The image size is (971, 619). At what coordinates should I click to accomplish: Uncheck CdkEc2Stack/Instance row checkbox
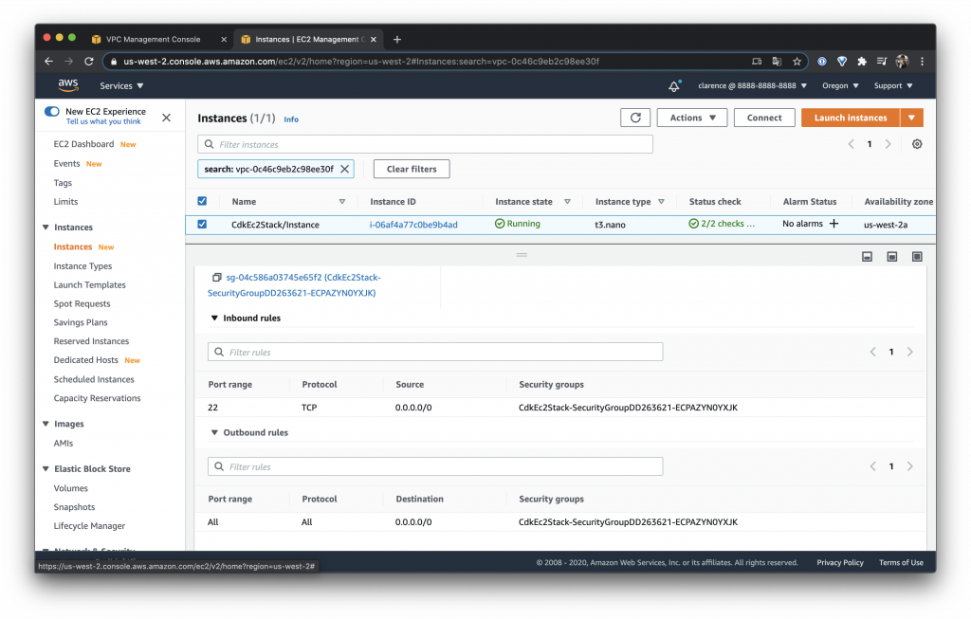coord(202,224)
